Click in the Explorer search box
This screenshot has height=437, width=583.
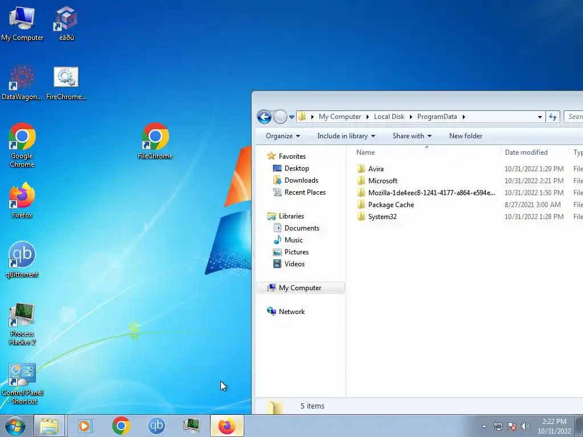[573, 117]
